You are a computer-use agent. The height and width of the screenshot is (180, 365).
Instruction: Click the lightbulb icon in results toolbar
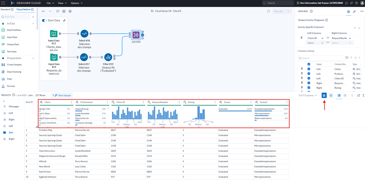(x=331, y=95)
